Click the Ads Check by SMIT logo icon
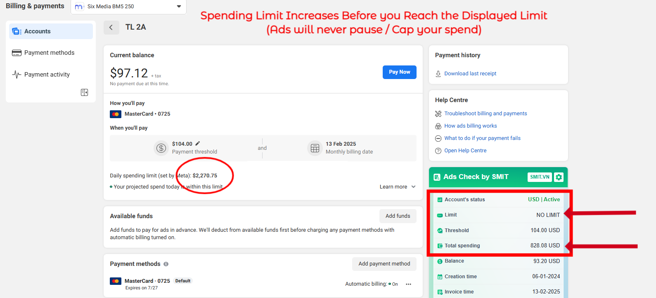Screen dimensions: 656x298 tap(437, 177)
